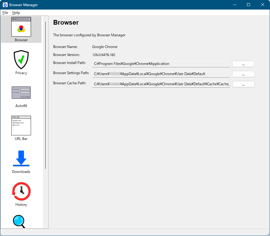Click the description 'The browser configured by Browser Manager'
The height and width of the screenshot is (236, 270).
pyautogui.click(x=89, y=35)
